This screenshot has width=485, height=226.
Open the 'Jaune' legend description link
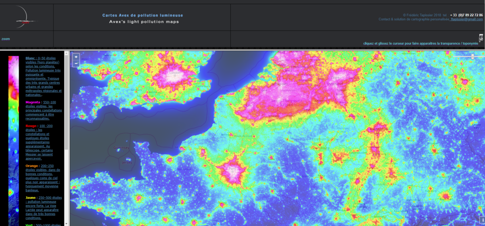click(44, 208)
